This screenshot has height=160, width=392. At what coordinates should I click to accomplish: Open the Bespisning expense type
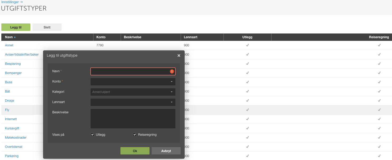click(13, 64)
